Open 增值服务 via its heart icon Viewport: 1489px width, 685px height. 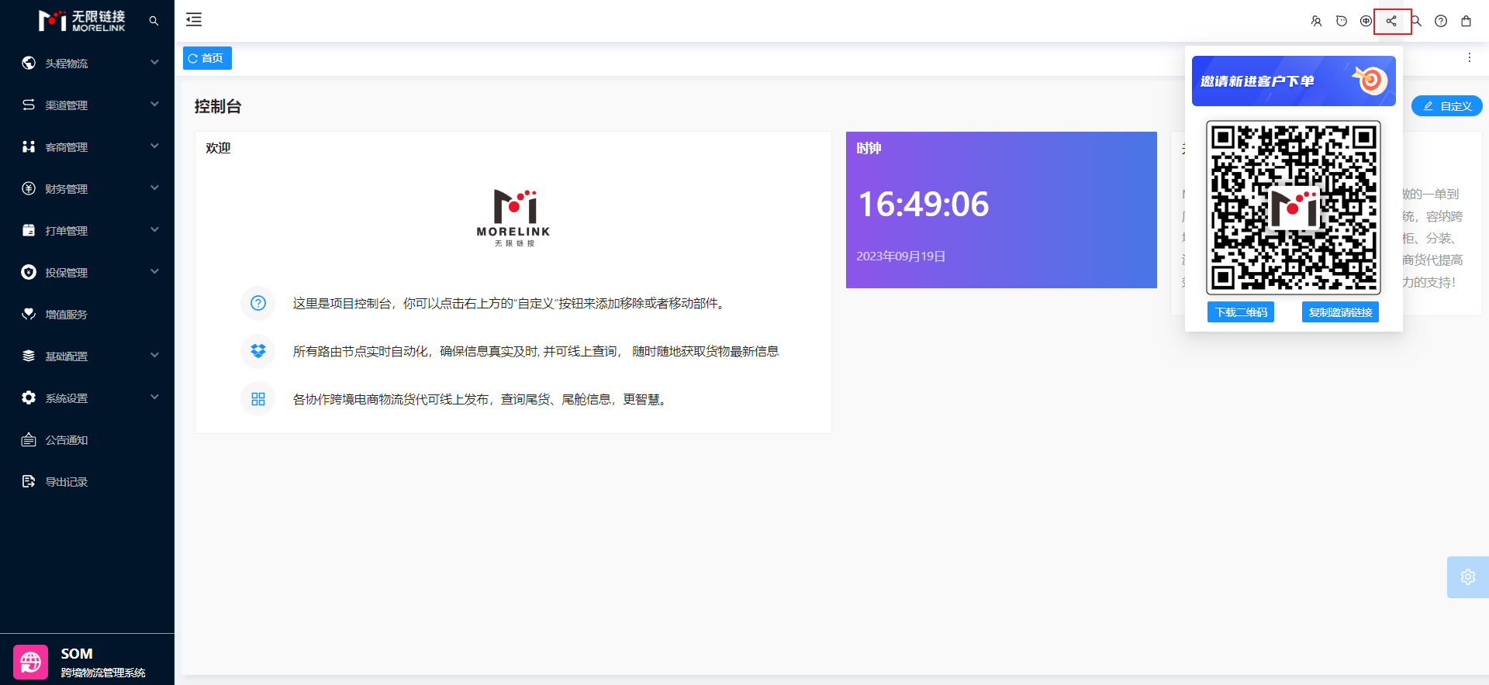pos(29,314)
